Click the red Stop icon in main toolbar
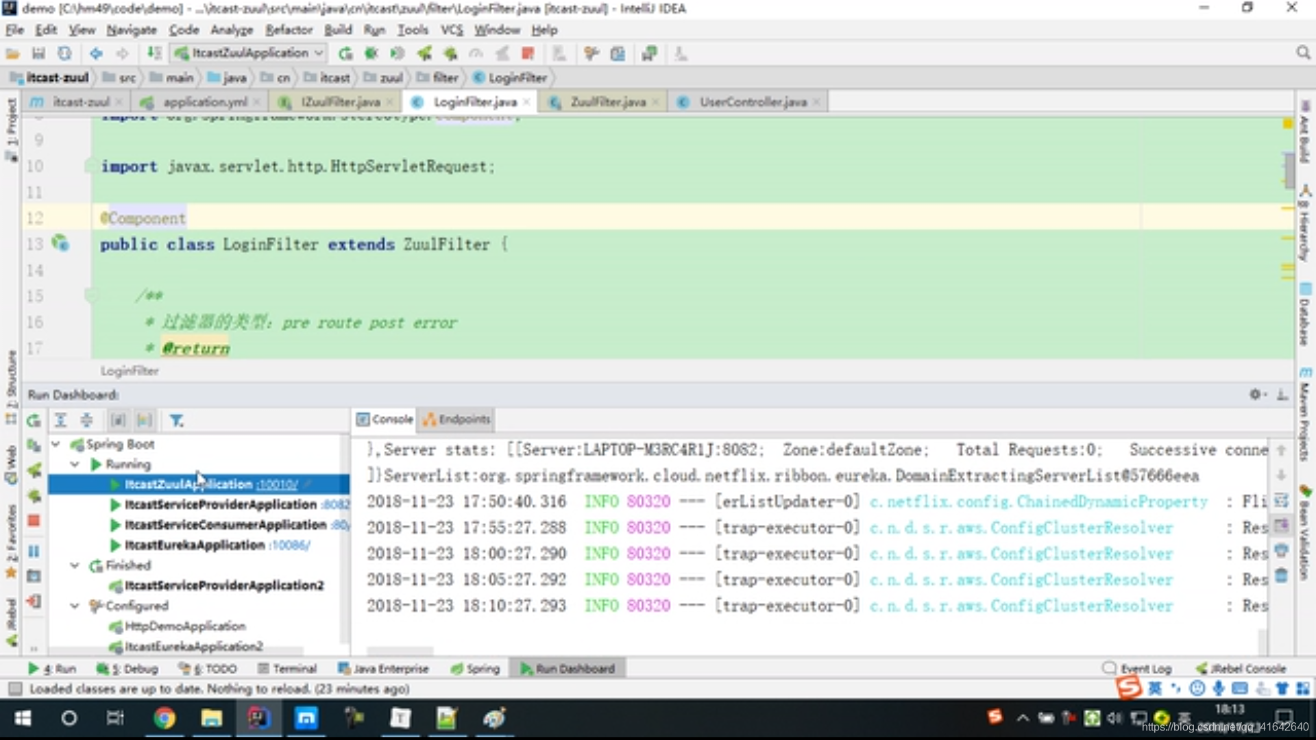Viewport: 1316px width, 740px height. pos(528,53)
